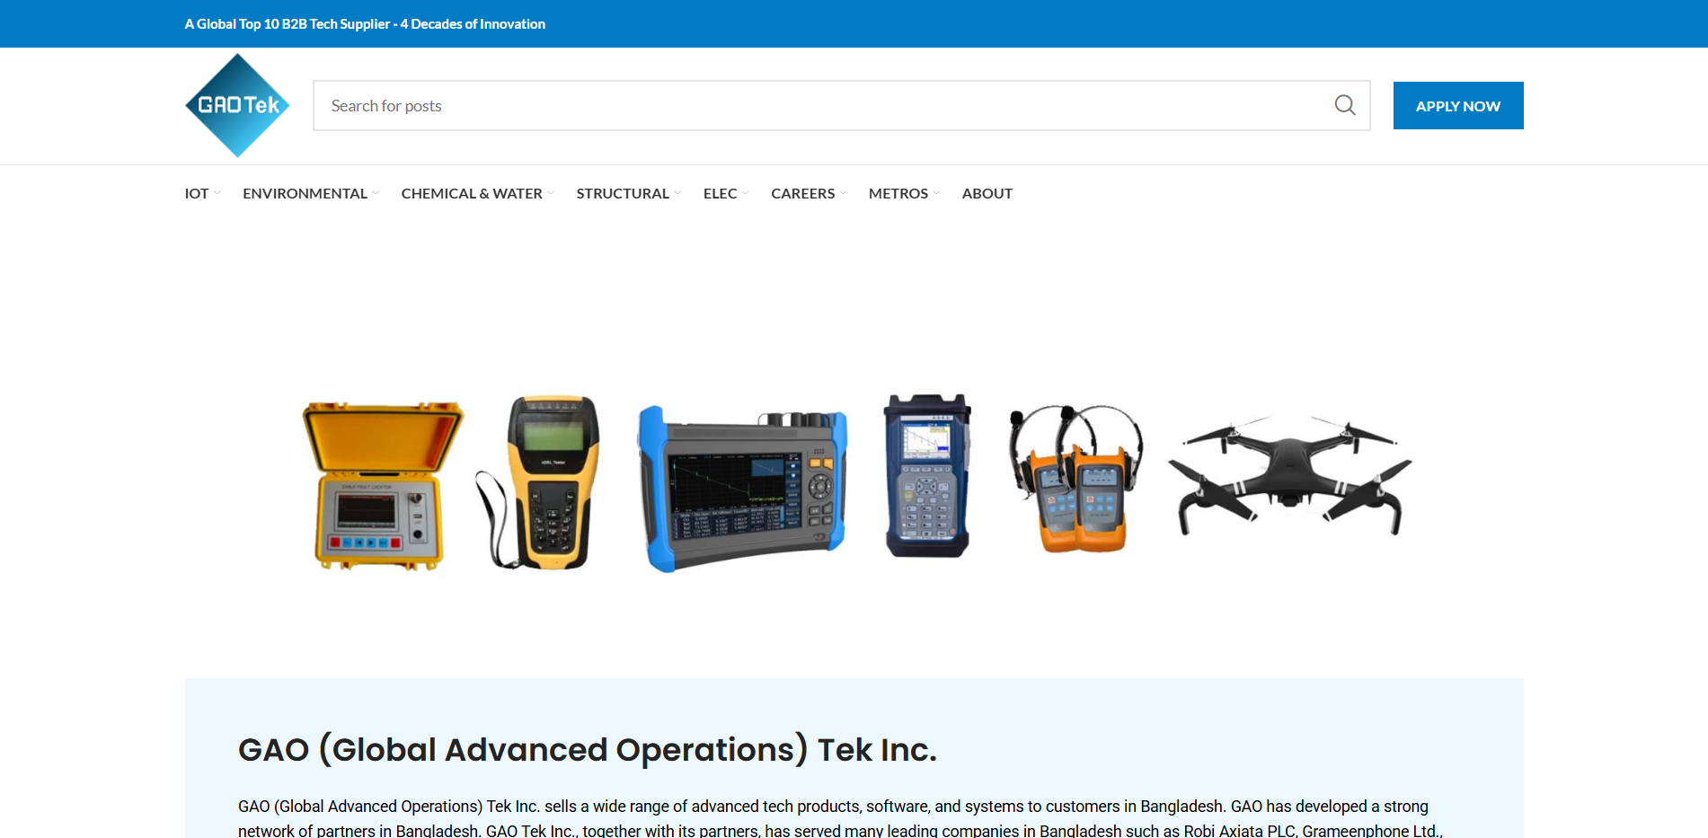
Task: Click the top banner tagline text
Action: pos(365,24)
